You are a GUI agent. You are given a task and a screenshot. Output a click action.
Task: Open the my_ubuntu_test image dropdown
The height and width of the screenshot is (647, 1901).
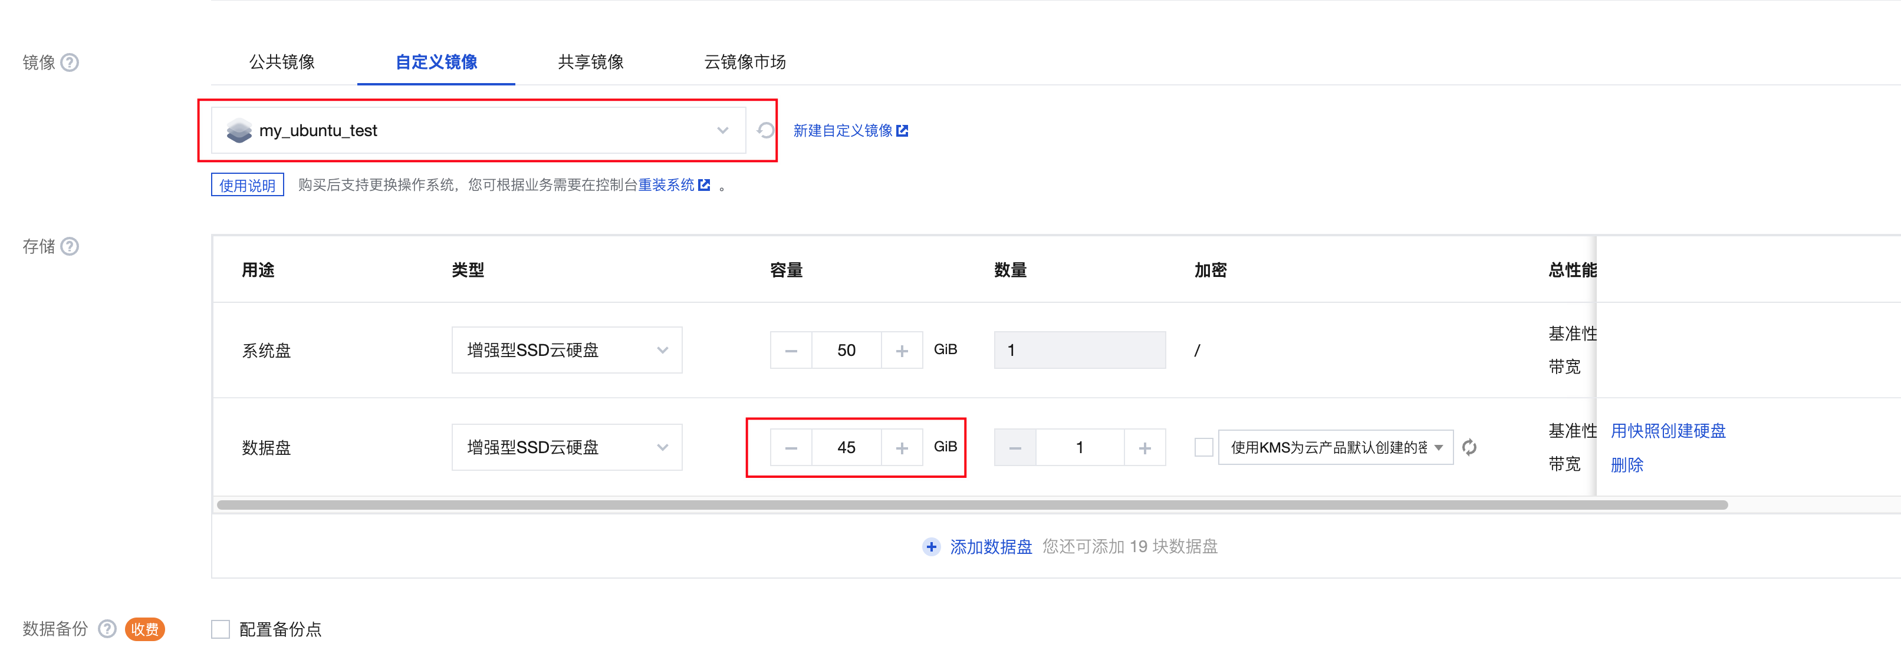point(478,131)
